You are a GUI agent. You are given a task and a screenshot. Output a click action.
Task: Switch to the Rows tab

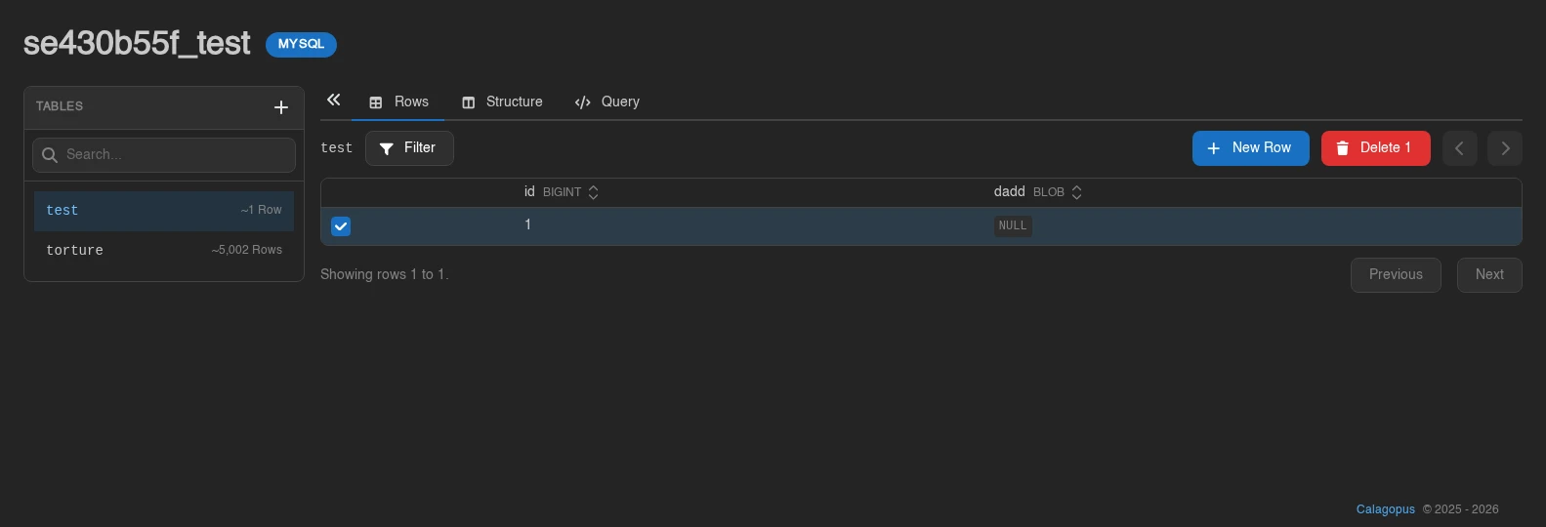(x=398, y=101)
